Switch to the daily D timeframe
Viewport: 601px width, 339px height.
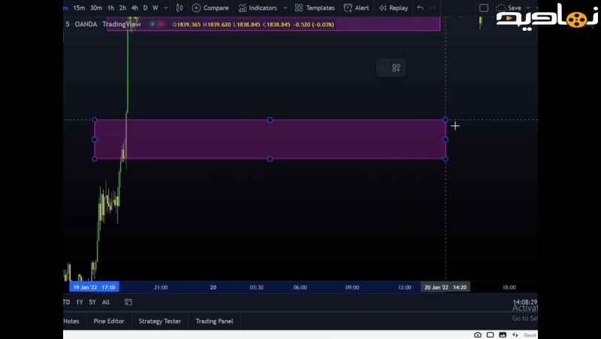(145, 8)
